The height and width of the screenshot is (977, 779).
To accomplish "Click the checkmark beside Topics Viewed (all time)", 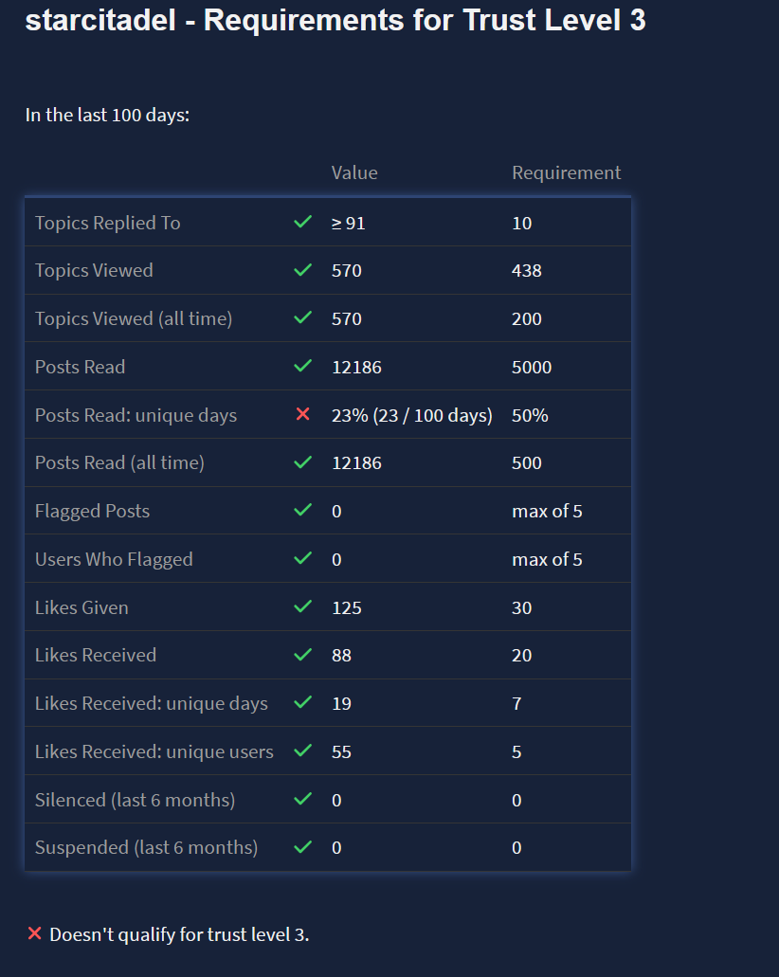I will [x=303, y=318].
